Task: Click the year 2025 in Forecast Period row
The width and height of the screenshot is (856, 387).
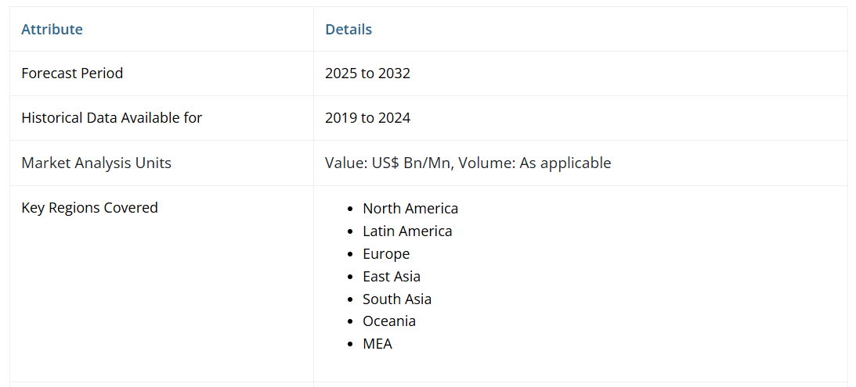Action: coord(341,73)
